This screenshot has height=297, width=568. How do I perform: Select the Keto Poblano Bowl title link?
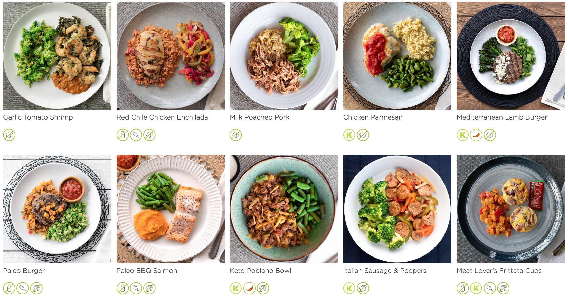(x=261, y=271)
